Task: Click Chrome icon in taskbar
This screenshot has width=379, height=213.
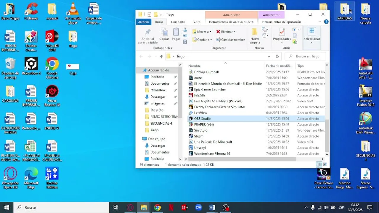Action: pyautogui.click(x=158, y=207)
